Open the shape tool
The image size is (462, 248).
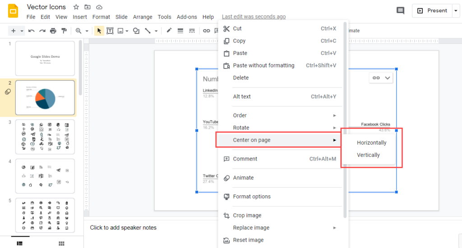136,31
